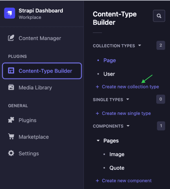The height and width of the screenshot is (189, 170).
Task: Click the Marketplace shopping cart icon
Action: 11,136
